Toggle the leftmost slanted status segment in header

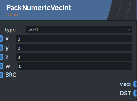pos(113,10)
